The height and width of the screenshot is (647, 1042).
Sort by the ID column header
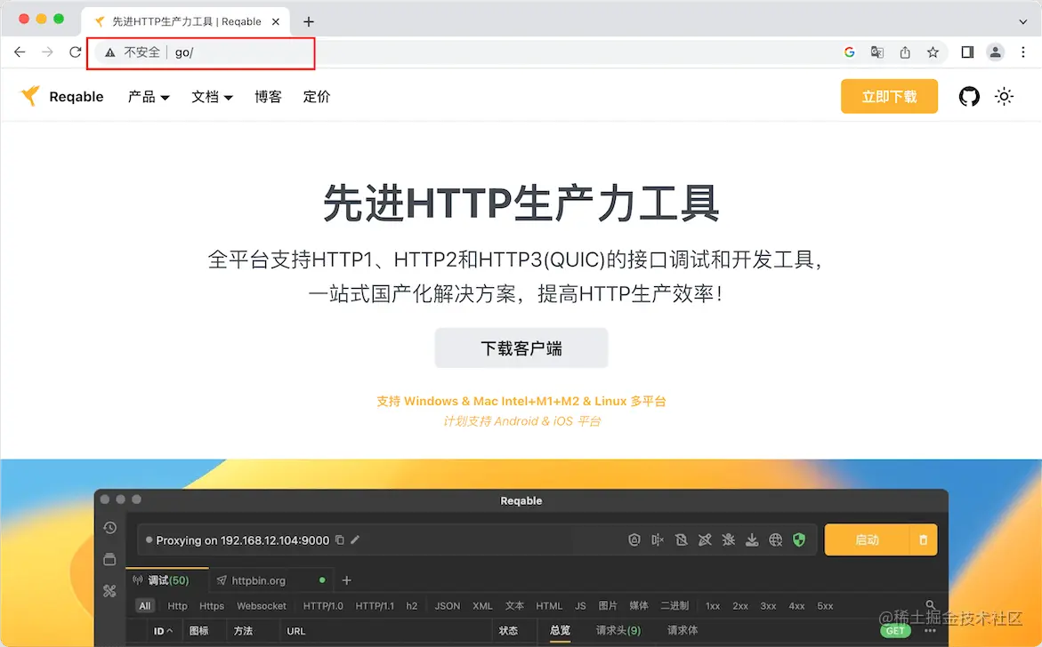click(163, 630)
